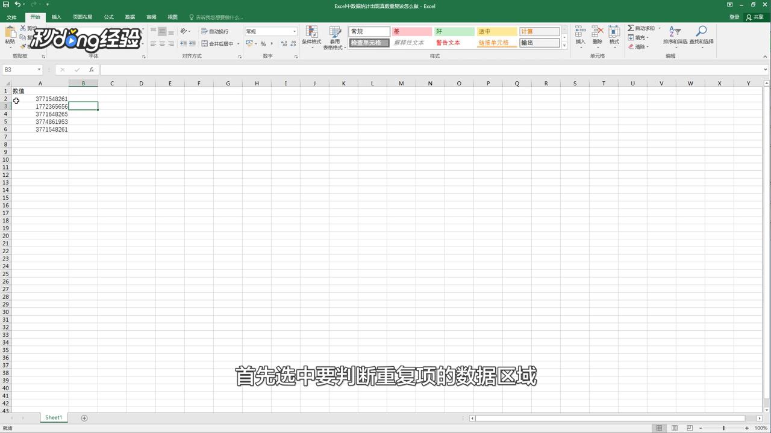The height and width of the screenshot is (433, 771).
Task: Click the Format cells icon
Action: click(x=614, y=32)
